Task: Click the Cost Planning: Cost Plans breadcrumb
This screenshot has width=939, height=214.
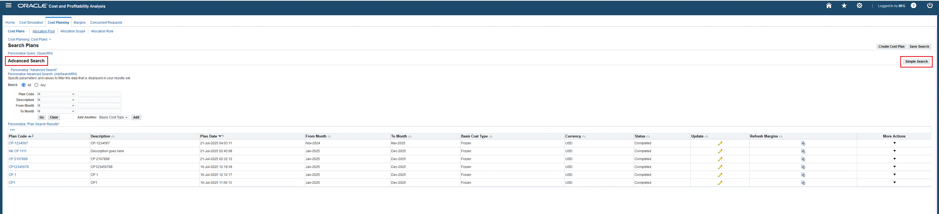Action: pyautogui.click(x=28, y=39)
